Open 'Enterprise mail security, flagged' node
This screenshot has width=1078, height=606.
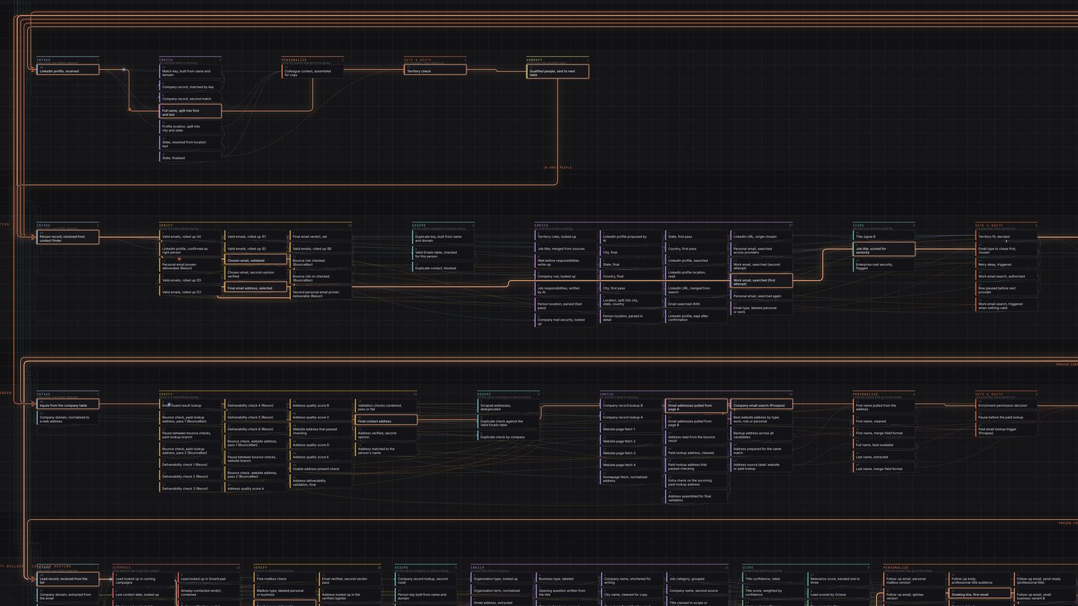pyautogui.click(x=885, y=265)
